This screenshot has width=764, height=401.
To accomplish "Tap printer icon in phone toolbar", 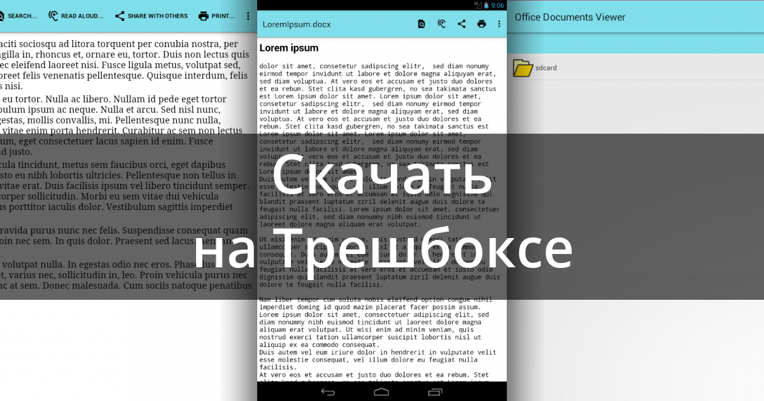I will pos(481,24).
